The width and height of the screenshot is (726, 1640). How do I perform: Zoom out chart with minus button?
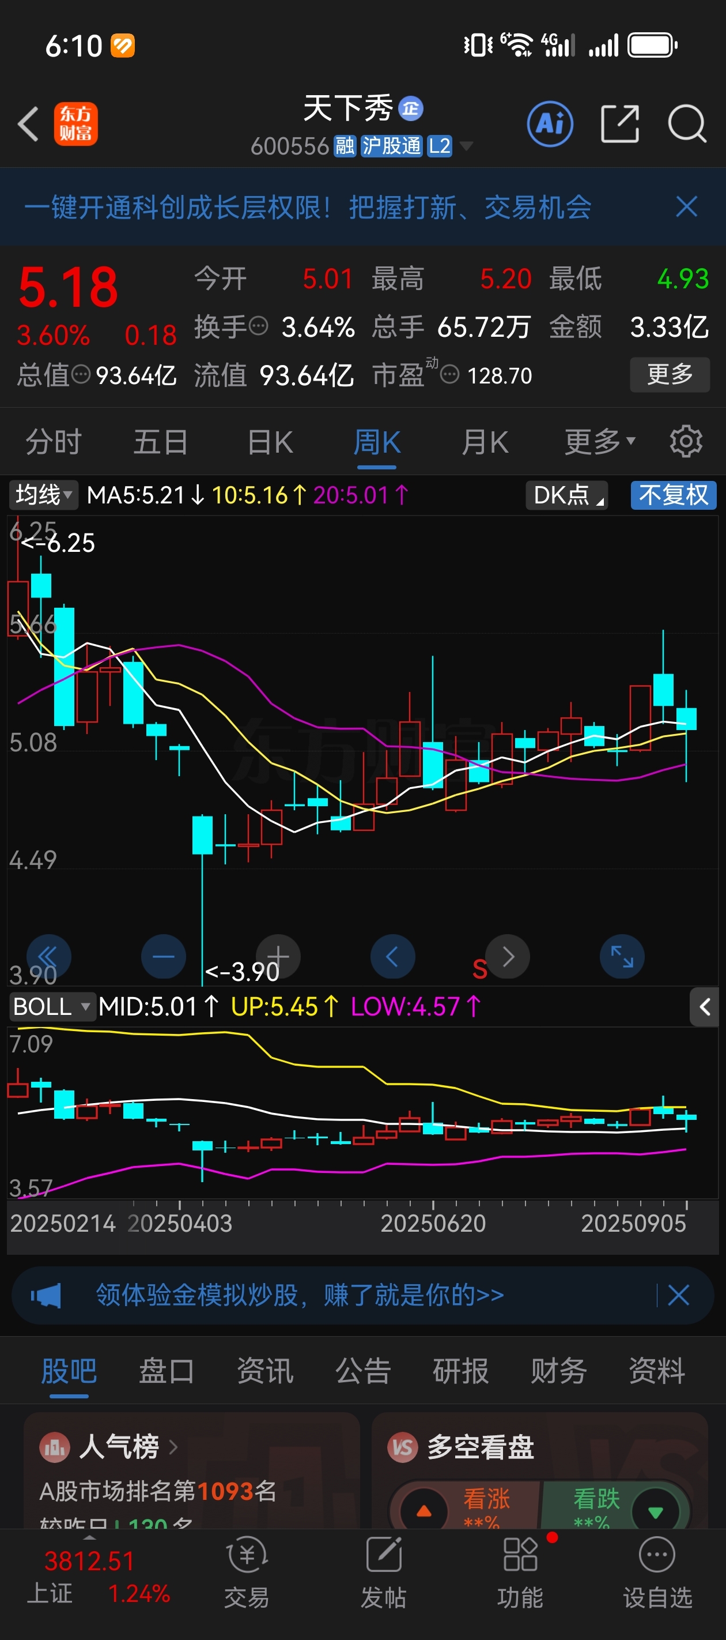pos(164,956)
